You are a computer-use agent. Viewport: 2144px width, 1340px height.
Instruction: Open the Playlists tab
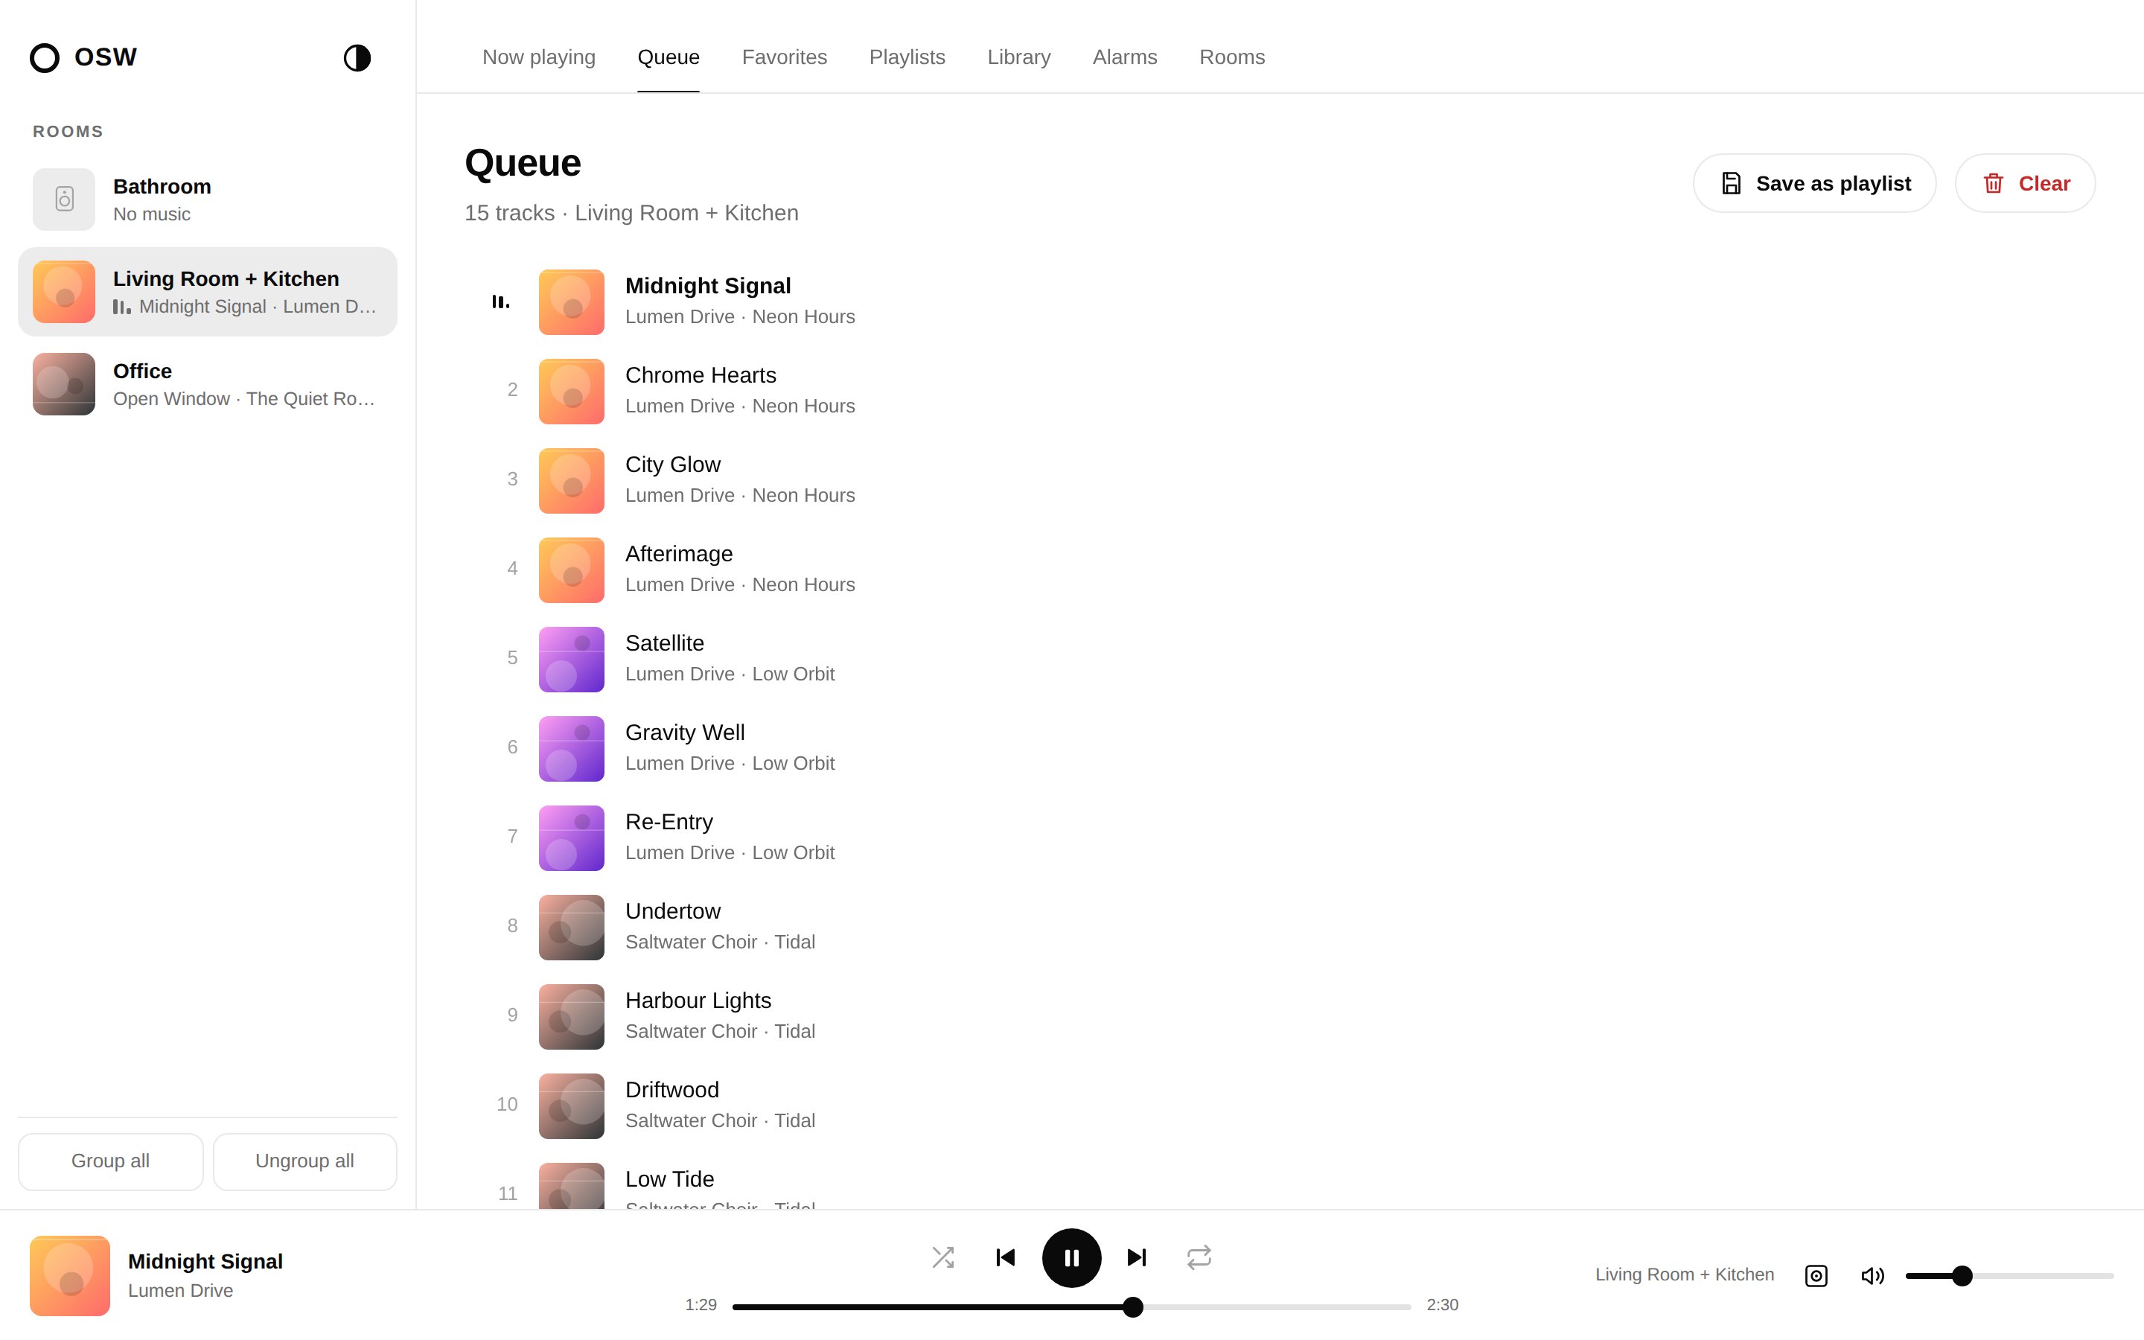pos(907,57)
